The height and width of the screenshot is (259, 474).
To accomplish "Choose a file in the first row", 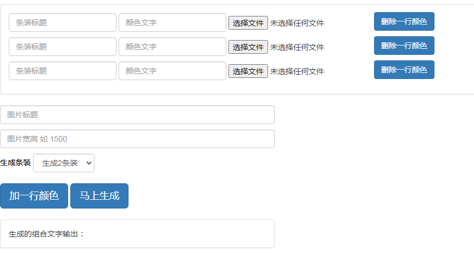I will click(248, 23).
